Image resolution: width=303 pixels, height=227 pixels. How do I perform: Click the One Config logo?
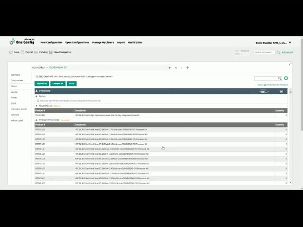pyautogui.click(x=22, y=41)
